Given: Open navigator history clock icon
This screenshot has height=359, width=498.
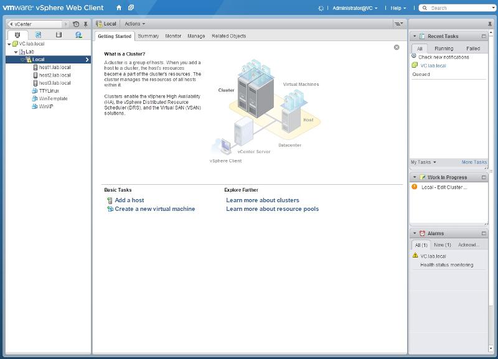Looking at the screenshot, I should 76,24.
